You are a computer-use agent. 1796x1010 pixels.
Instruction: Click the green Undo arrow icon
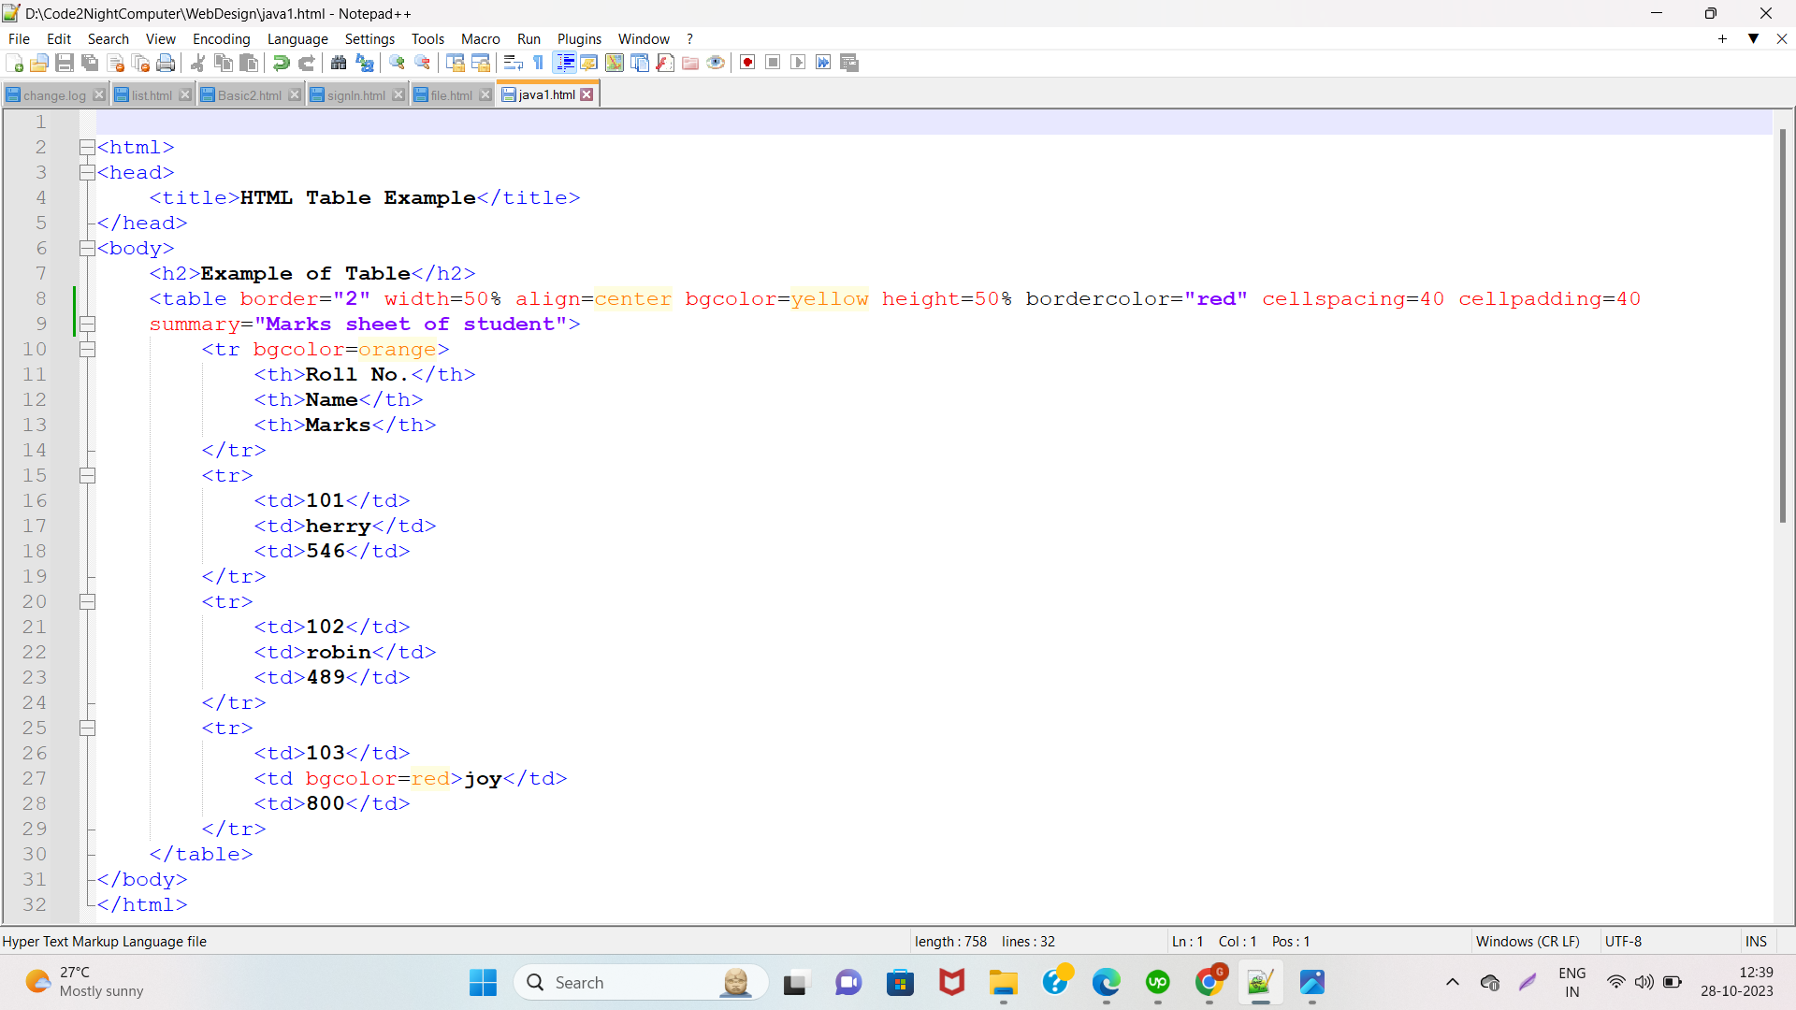pyautogui.click(x=281, y=63)
